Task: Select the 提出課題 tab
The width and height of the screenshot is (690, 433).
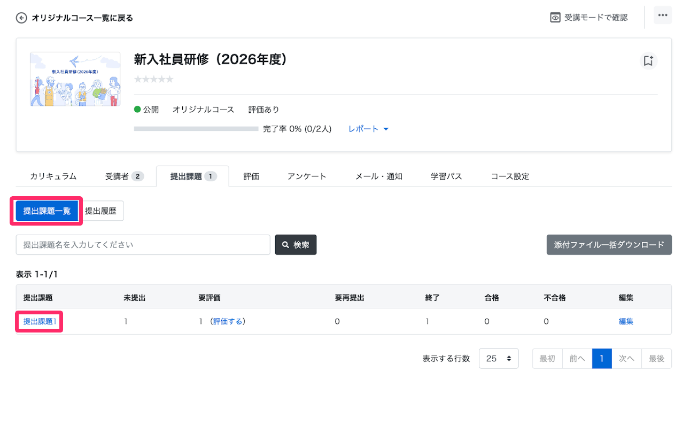Action: point(192,176)
